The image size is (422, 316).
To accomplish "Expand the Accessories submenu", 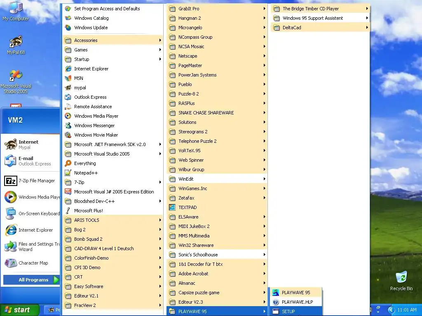I will pyautogui.click(x=113, y=40).
